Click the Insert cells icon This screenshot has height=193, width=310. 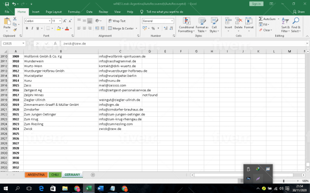228,24
